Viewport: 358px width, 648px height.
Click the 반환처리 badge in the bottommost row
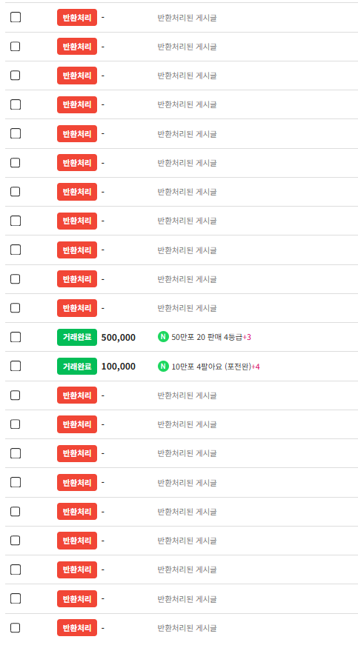coord(77,628)
